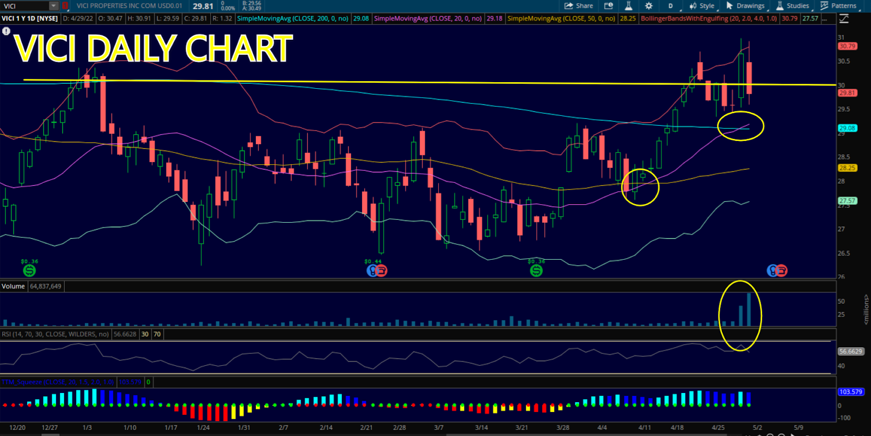This screenshot has height=436, width=871.
Task: Change the D timeframe aggregation
Action: [670, 6]
